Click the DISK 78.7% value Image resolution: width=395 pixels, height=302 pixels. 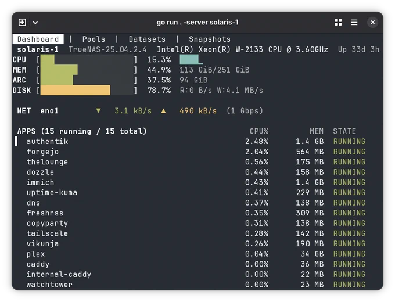tap(159, 90)
